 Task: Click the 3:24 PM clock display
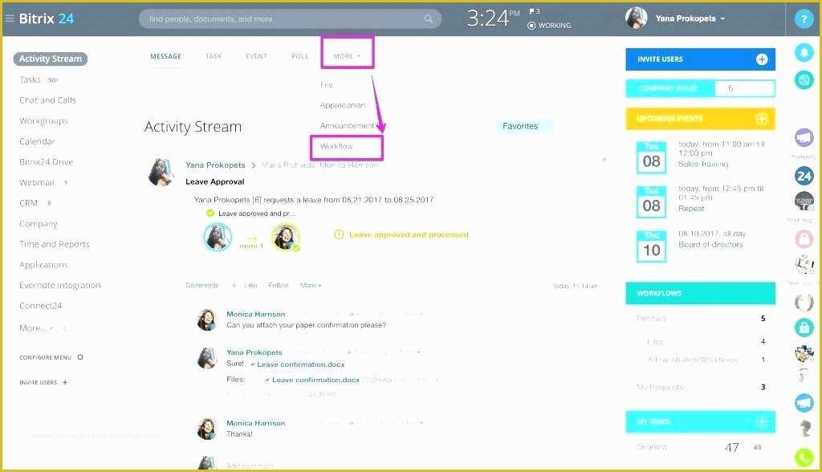click(x=493, y=18)
